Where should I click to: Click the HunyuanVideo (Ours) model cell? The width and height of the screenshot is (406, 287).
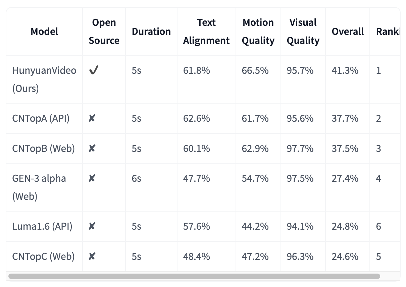click(44, 79)
